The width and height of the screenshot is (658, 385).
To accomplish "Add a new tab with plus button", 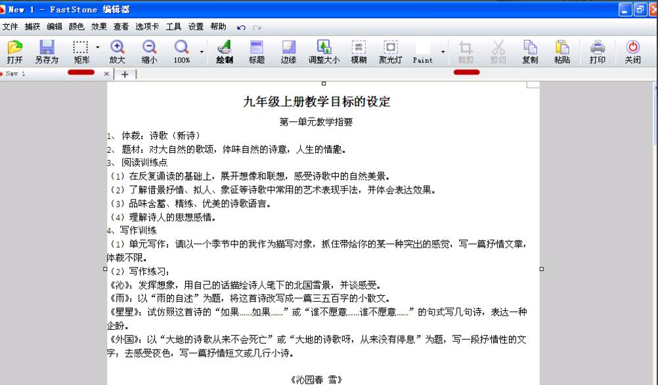I will click(x=125, y=74).
